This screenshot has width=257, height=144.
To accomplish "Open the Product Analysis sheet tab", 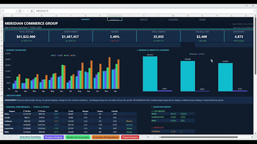I will click(54, 137).
